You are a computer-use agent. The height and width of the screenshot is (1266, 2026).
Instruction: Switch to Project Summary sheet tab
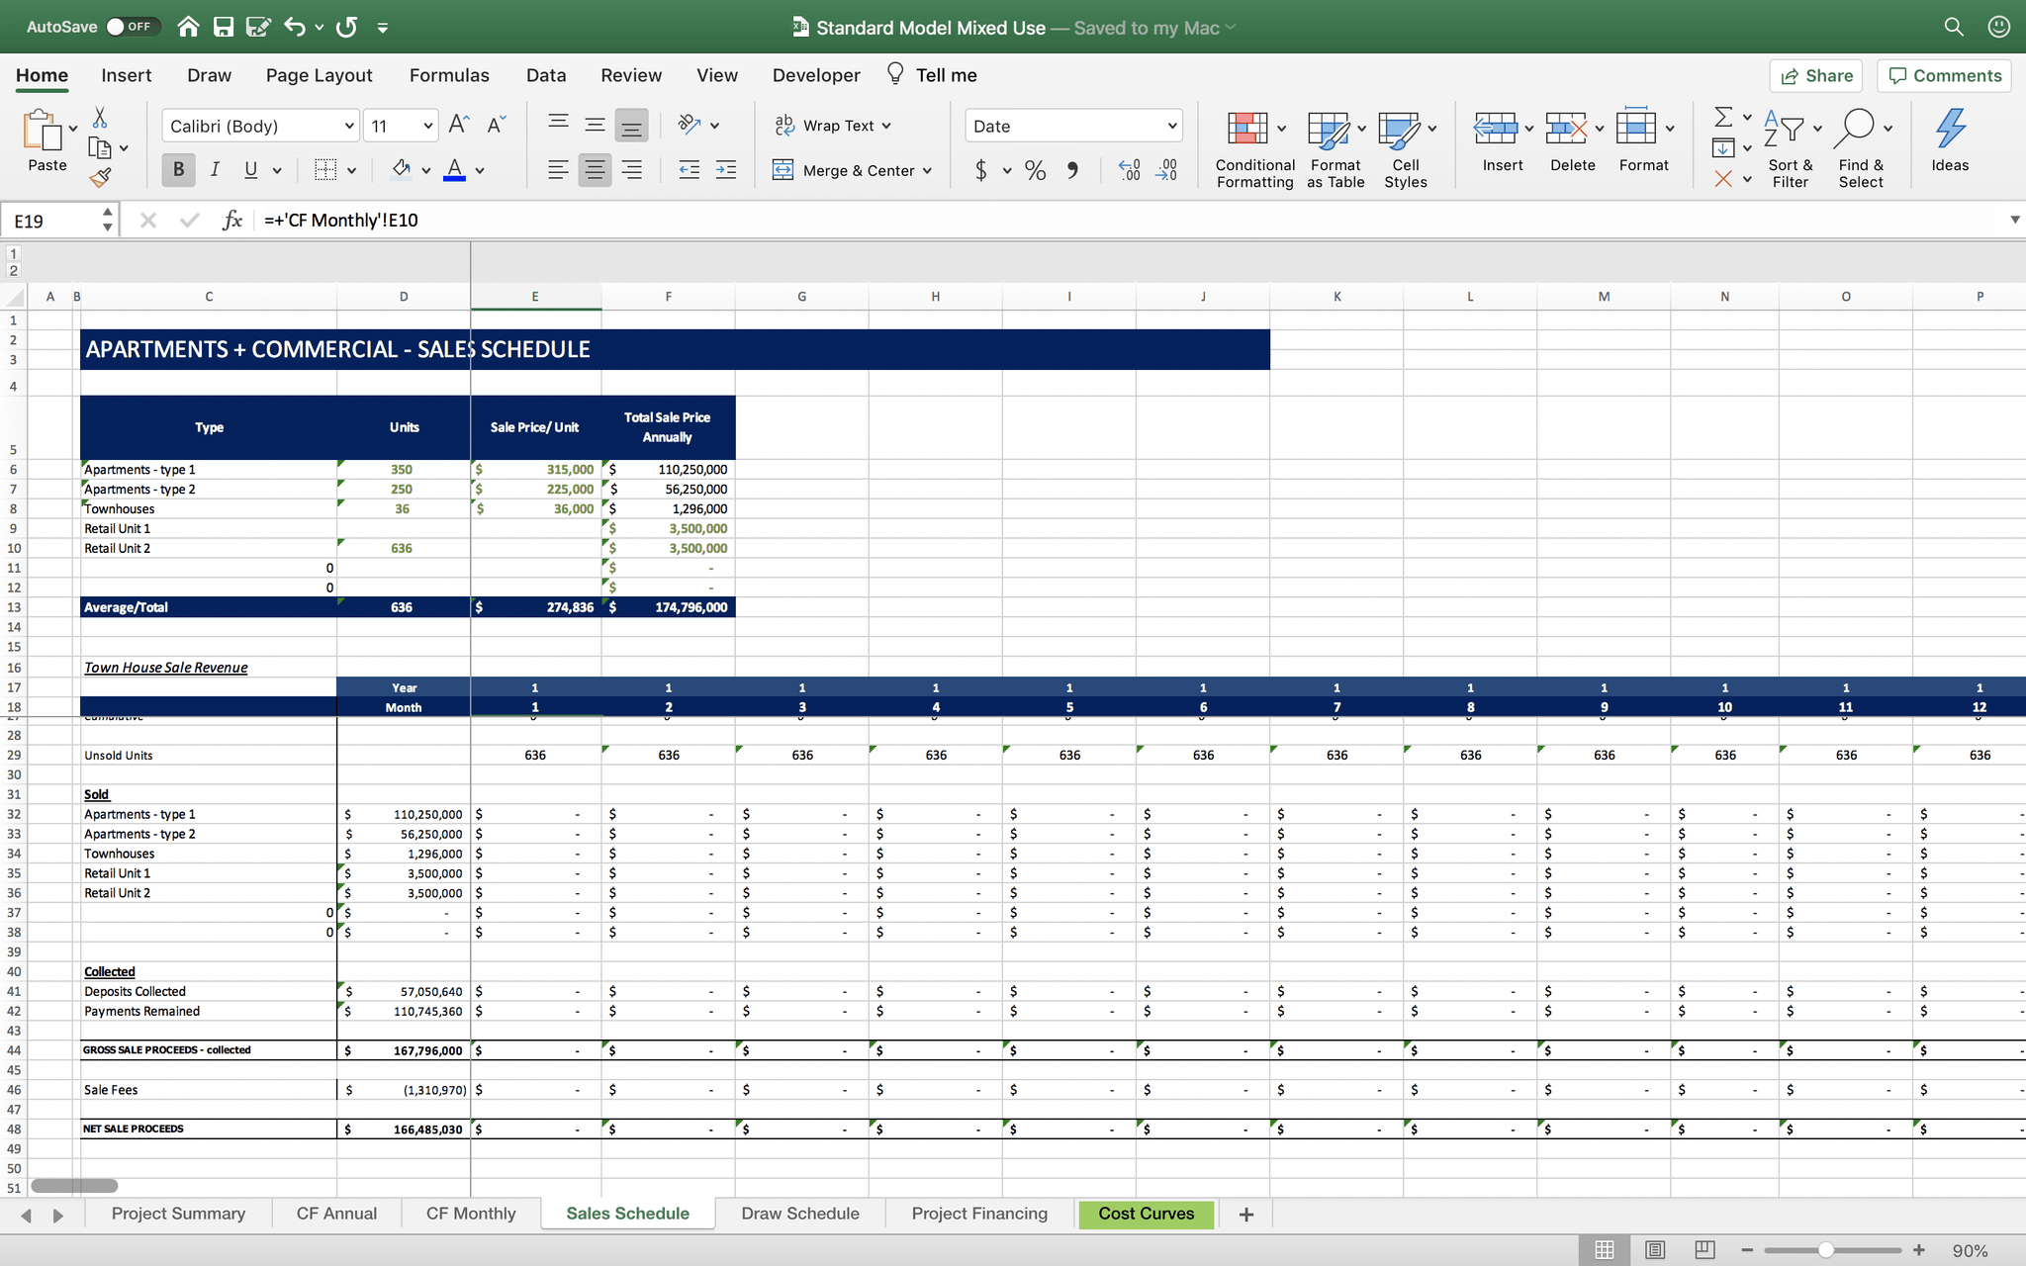178,1214
